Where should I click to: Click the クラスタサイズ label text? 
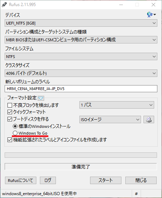coord(17,65)
